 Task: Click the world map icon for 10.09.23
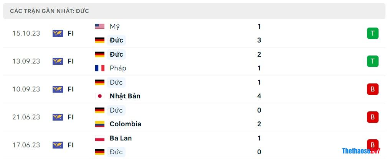pyautogui.click(x=58, y=89)
